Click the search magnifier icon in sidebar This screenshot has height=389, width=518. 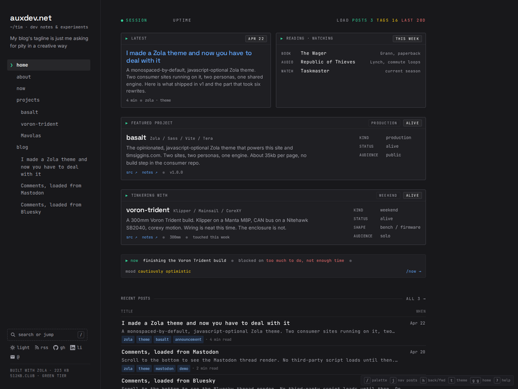coord(13,335)
